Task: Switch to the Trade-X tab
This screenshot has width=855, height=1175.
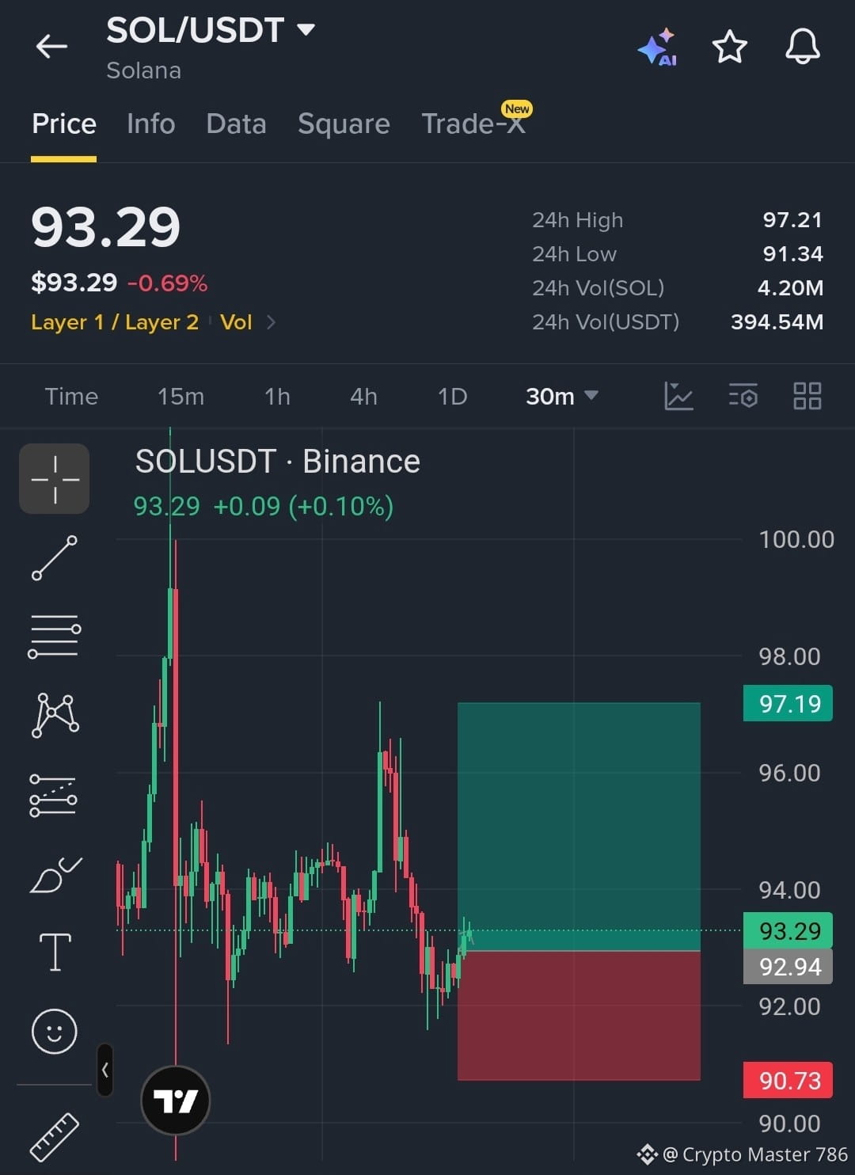Action: point(473,124)
